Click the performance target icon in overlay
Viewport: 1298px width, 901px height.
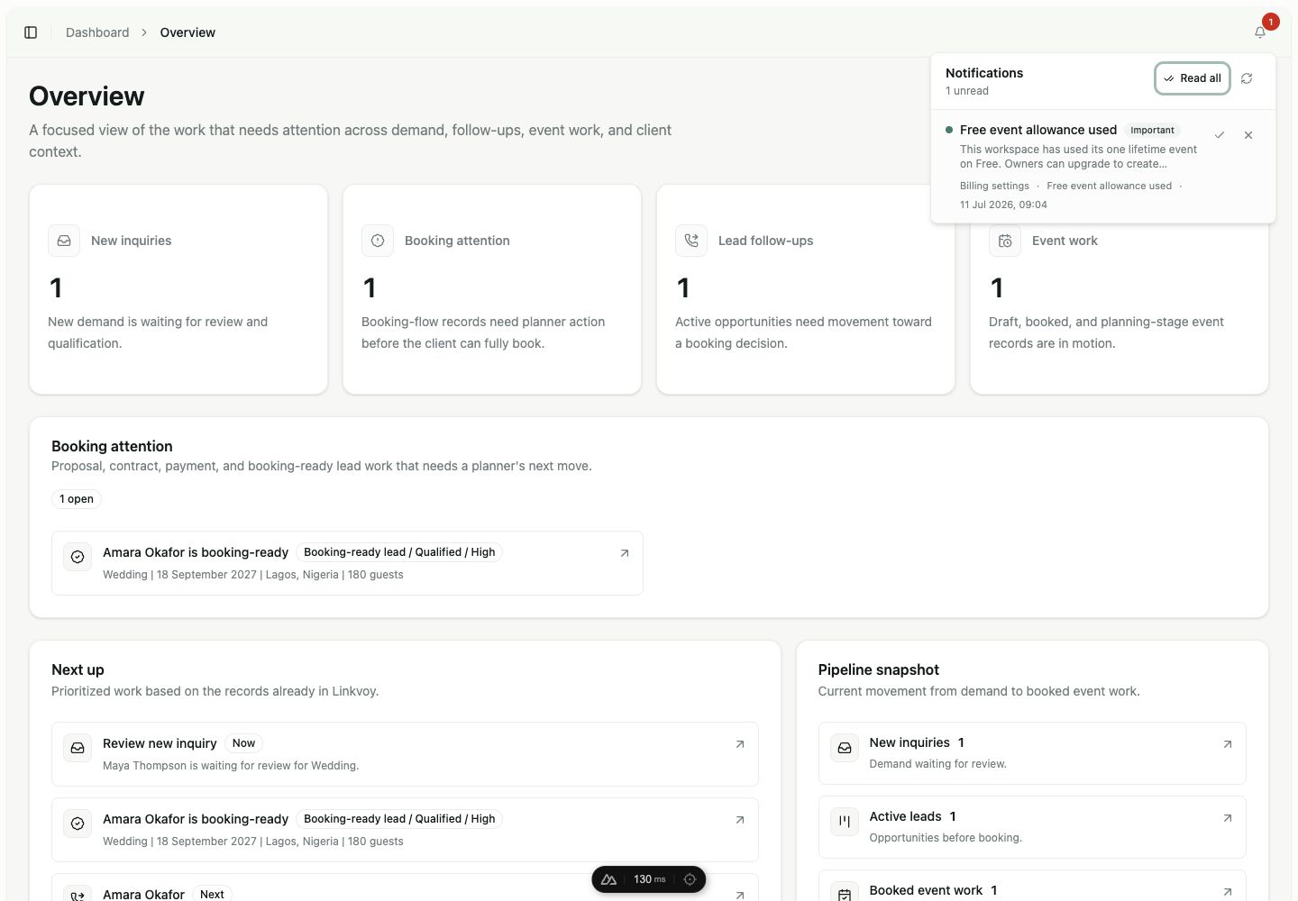tap(690, 879)
